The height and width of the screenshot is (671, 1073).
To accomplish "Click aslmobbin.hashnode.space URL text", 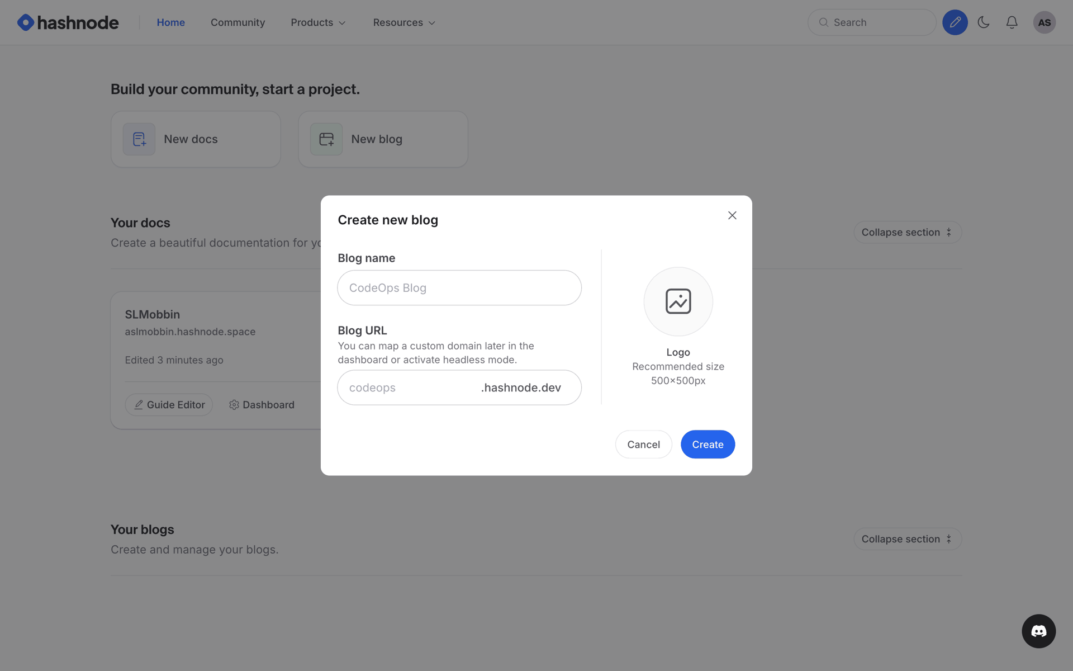I will (190, 332).
